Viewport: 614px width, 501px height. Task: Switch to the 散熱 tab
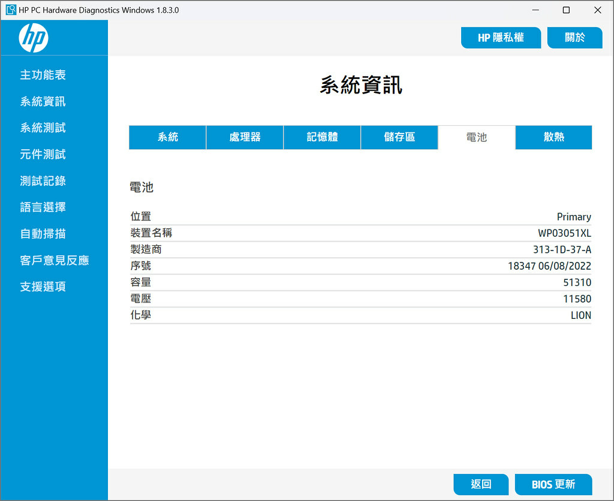click(x=553, y=137)
